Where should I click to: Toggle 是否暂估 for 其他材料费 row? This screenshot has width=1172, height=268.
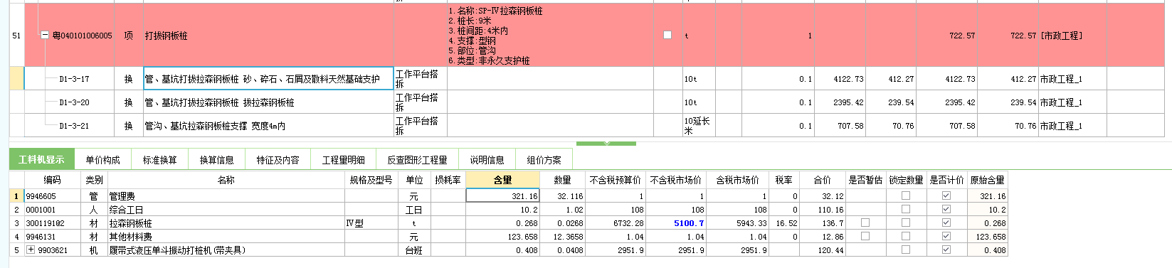click(865, 237)
